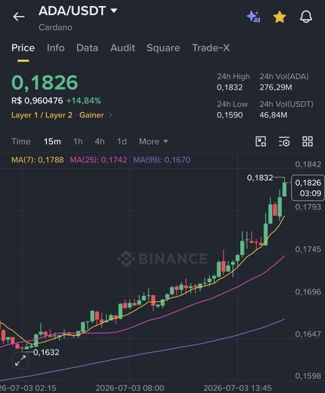Screen dimensions: 325x393
Task: Switch to the Square tab
Action: (x=163, y=47)
